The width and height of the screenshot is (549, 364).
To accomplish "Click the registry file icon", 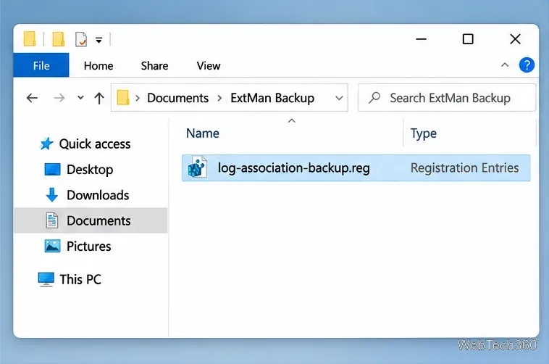I will pyautogui.click(x=197, y=167).
